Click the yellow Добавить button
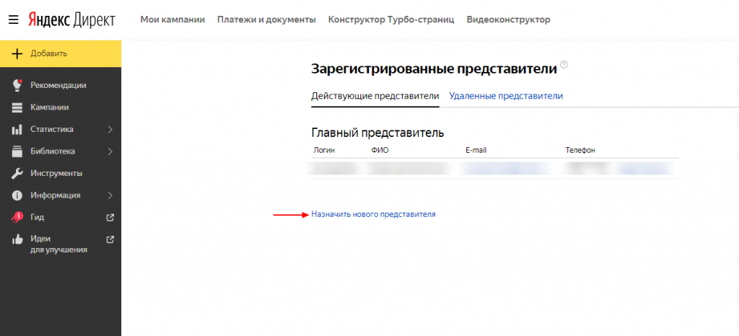The height and width of the screenshot is (336, 739). point(61,53)
